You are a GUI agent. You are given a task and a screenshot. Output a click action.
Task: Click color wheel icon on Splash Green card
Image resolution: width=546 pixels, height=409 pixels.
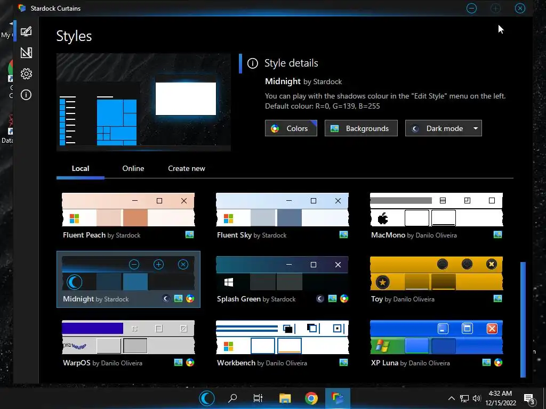(344, 298)
